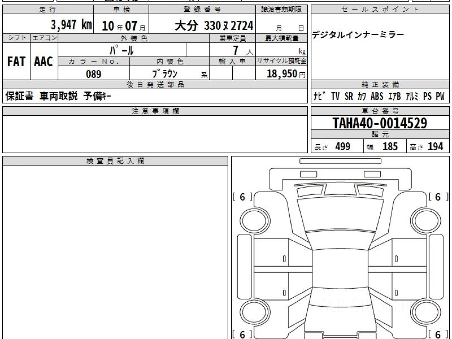452x339 pixels.
Task: Select the デジタルインナーミラー sales point text
Action: point(358,35)
